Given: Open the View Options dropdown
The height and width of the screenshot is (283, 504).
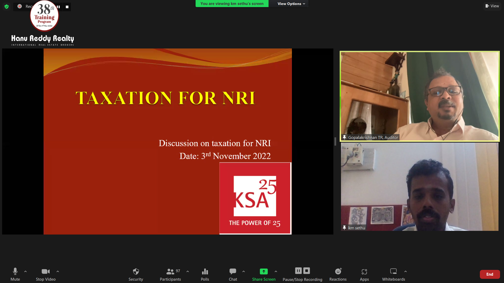Looking at the screenshot, I should [x=291, y=4].
